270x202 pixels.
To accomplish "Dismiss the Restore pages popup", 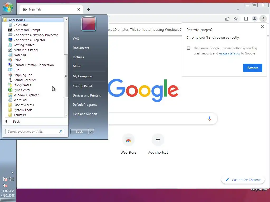I will [262, 27].
